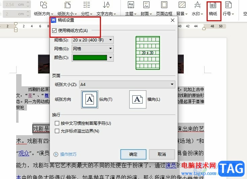Click the 20 x 20 grid preview
The image size is (247, 179).
tap(148, 53)
